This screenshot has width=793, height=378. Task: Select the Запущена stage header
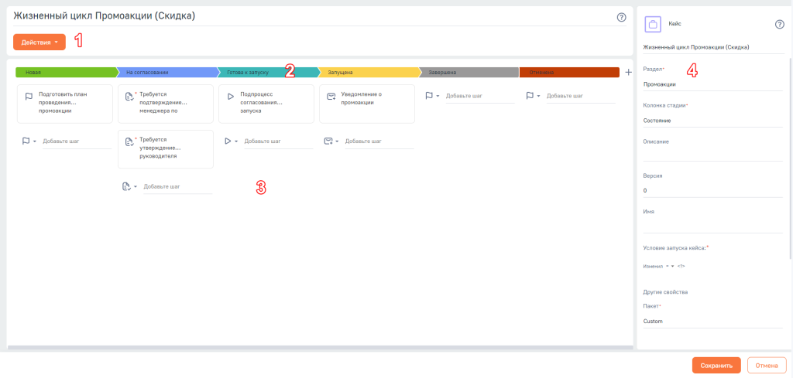[369, 73]
